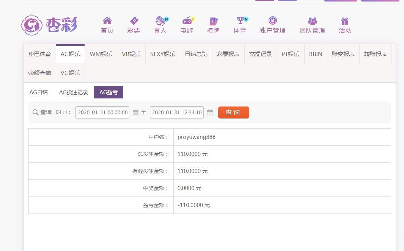
Task: Open the 彩票 lottery ticket icon
Action: coord(134,21)
